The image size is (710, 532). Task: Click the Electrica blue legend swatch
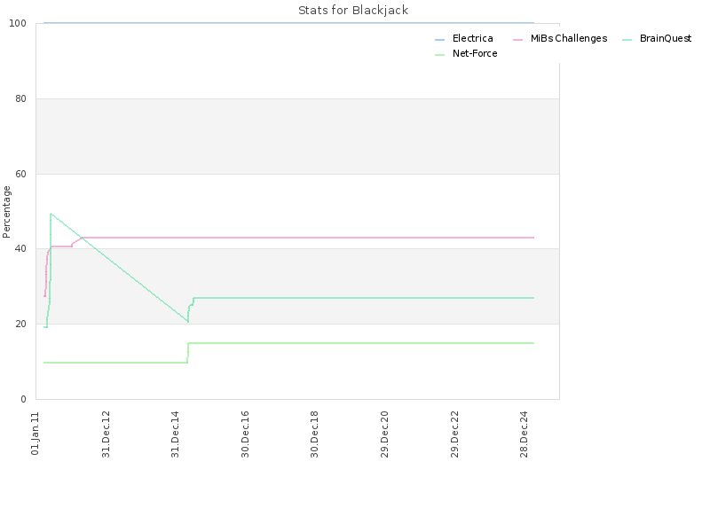[439, 40]
